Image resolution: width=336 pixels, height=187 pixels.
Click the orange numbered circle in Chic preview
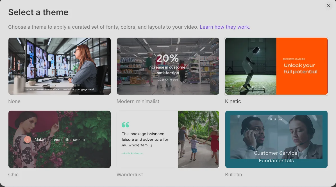point(28,140)
